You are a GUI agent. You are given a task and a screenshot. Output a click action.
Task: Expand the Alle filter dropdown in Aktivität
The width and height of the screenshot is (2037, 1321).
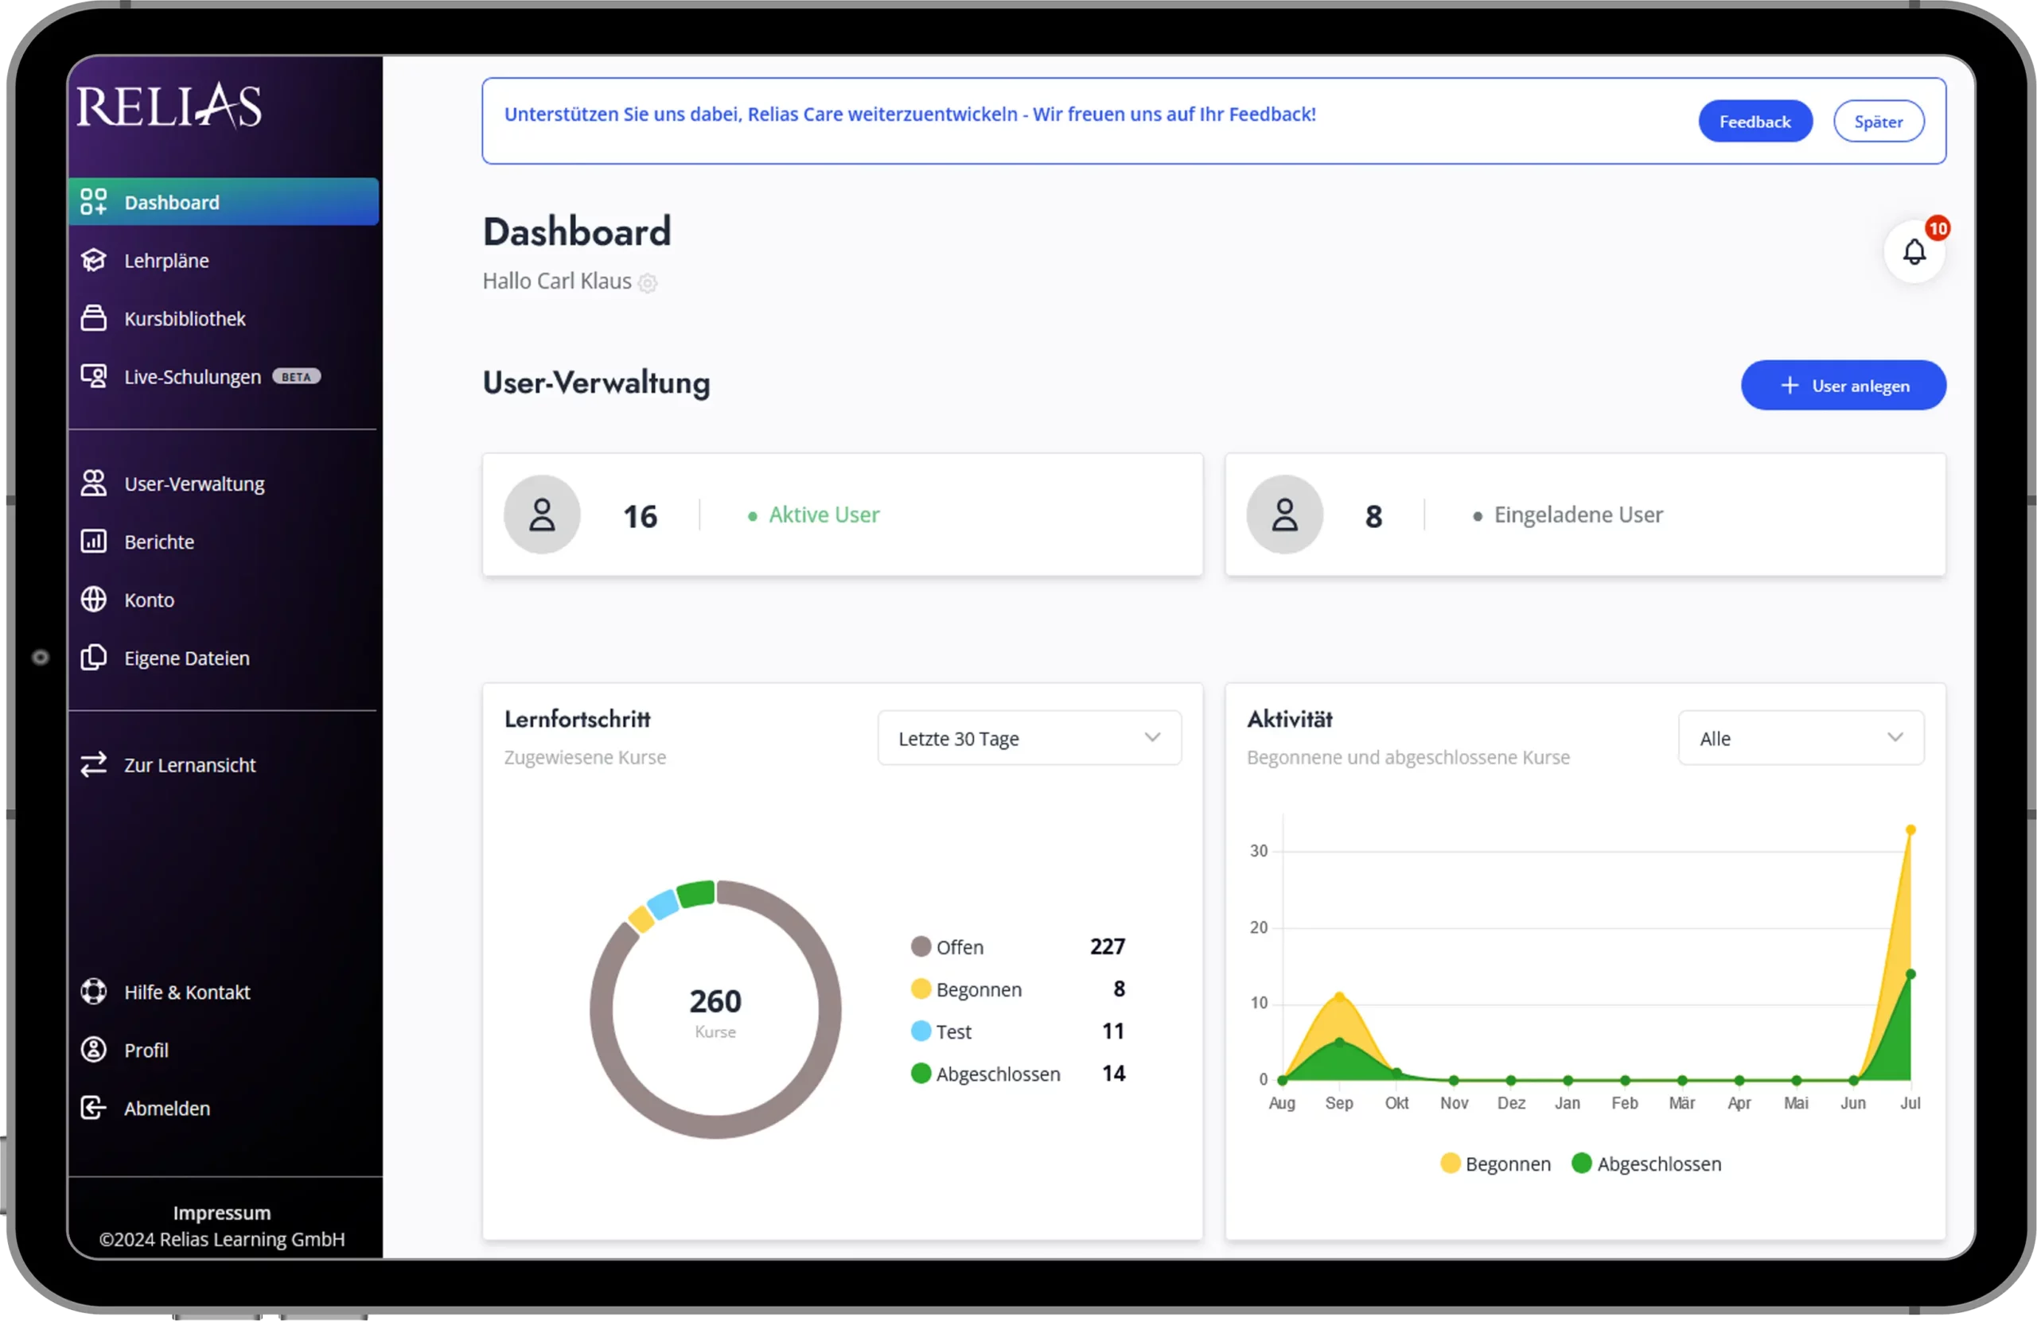click(x=1800, y=738)
